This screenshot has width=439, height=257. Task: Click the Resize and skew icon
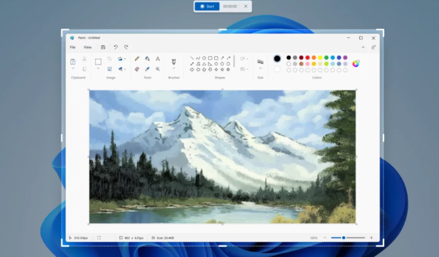pyautogui.click(x=110, y=69)
